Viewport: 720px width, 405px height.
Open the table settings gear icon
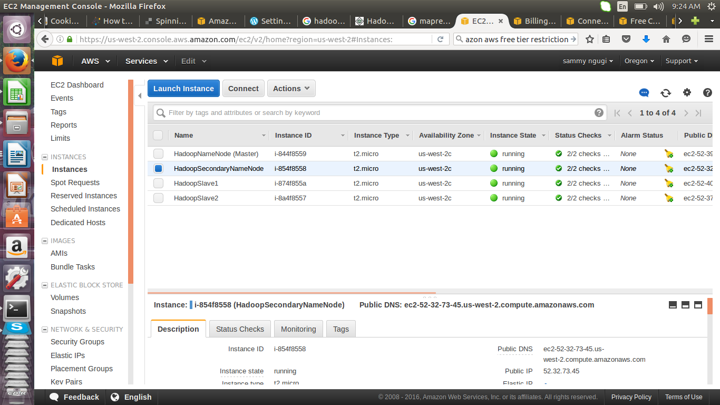[687, 92]
